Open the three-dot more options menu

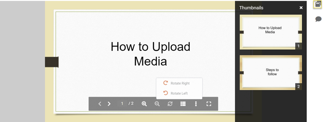point(196,104)
